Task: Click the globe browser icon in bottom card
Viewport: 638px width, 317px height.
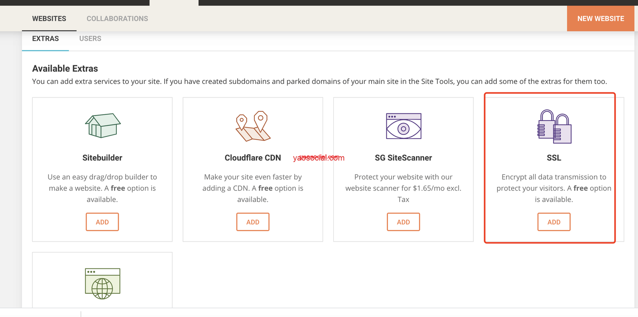Action: pyautogui.click(x=102, y=283)
